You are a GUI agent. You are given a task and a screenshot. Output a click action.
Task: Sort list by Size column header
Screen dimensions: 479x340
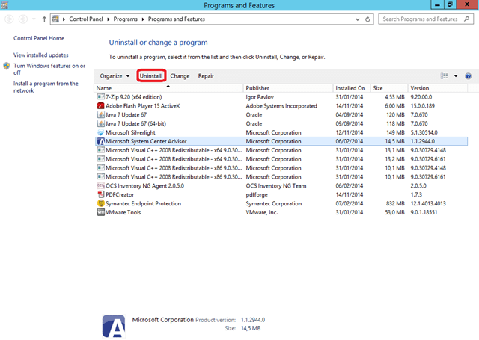pyautogui.click(x=389, y=88)
